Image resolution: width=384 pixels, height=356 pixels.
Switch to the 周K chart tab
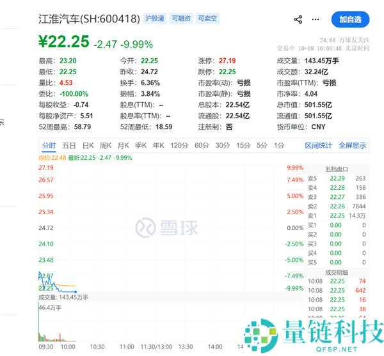106,146
